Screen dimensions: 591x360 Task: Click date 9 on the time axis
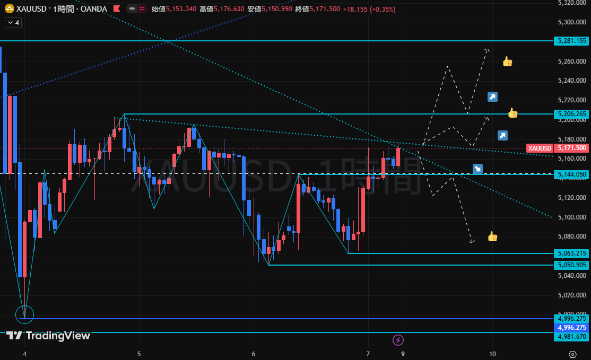click(403, 354)
